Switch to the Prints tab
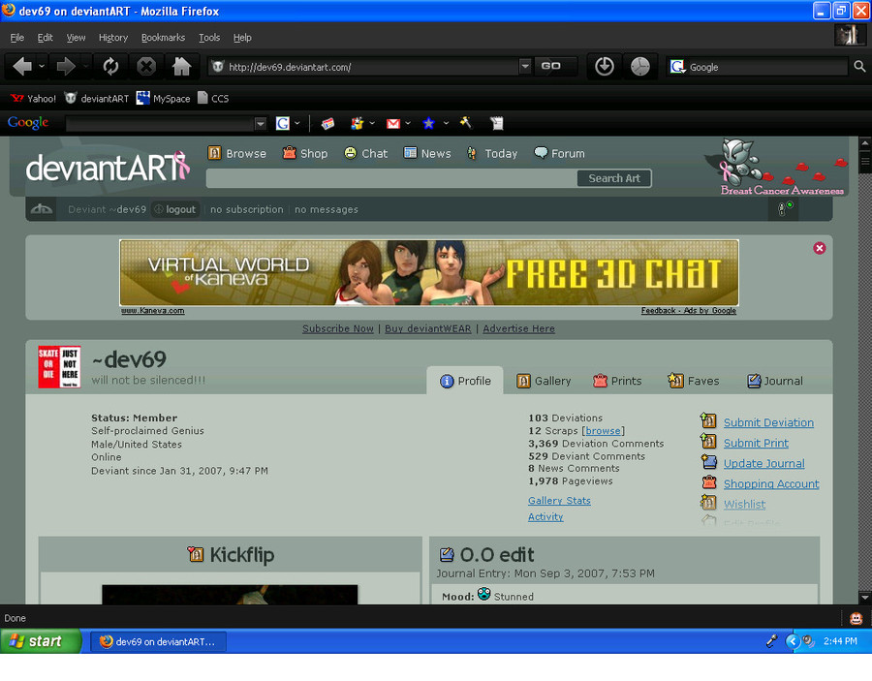 tap(617, 381)
